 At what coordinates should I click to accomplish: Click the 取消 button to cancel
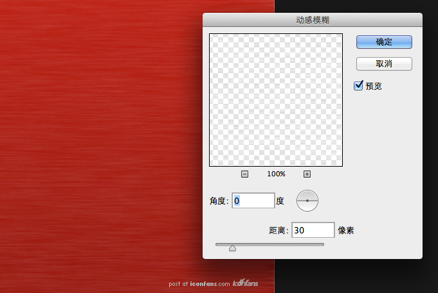click(384, 63)
